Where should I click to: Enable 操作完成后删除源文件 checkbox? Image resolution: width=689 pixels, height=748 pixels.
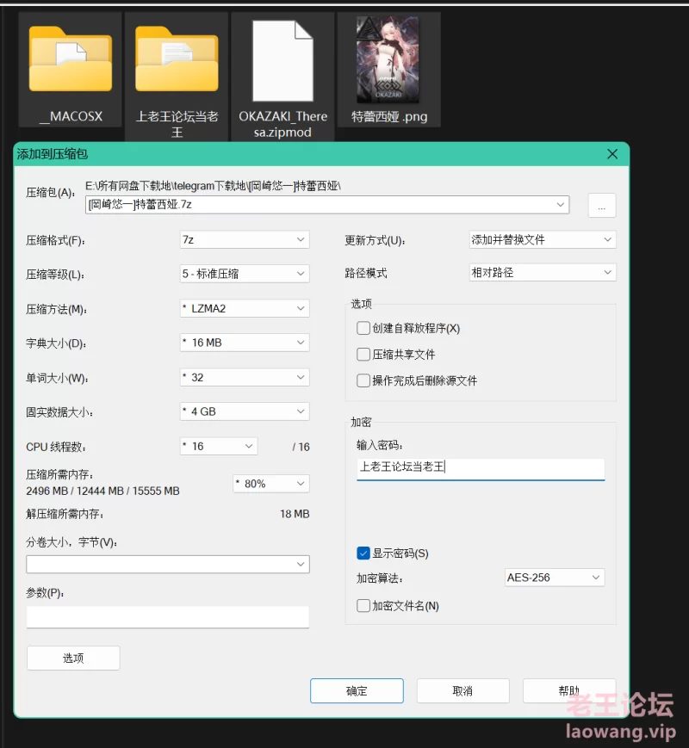363,380
